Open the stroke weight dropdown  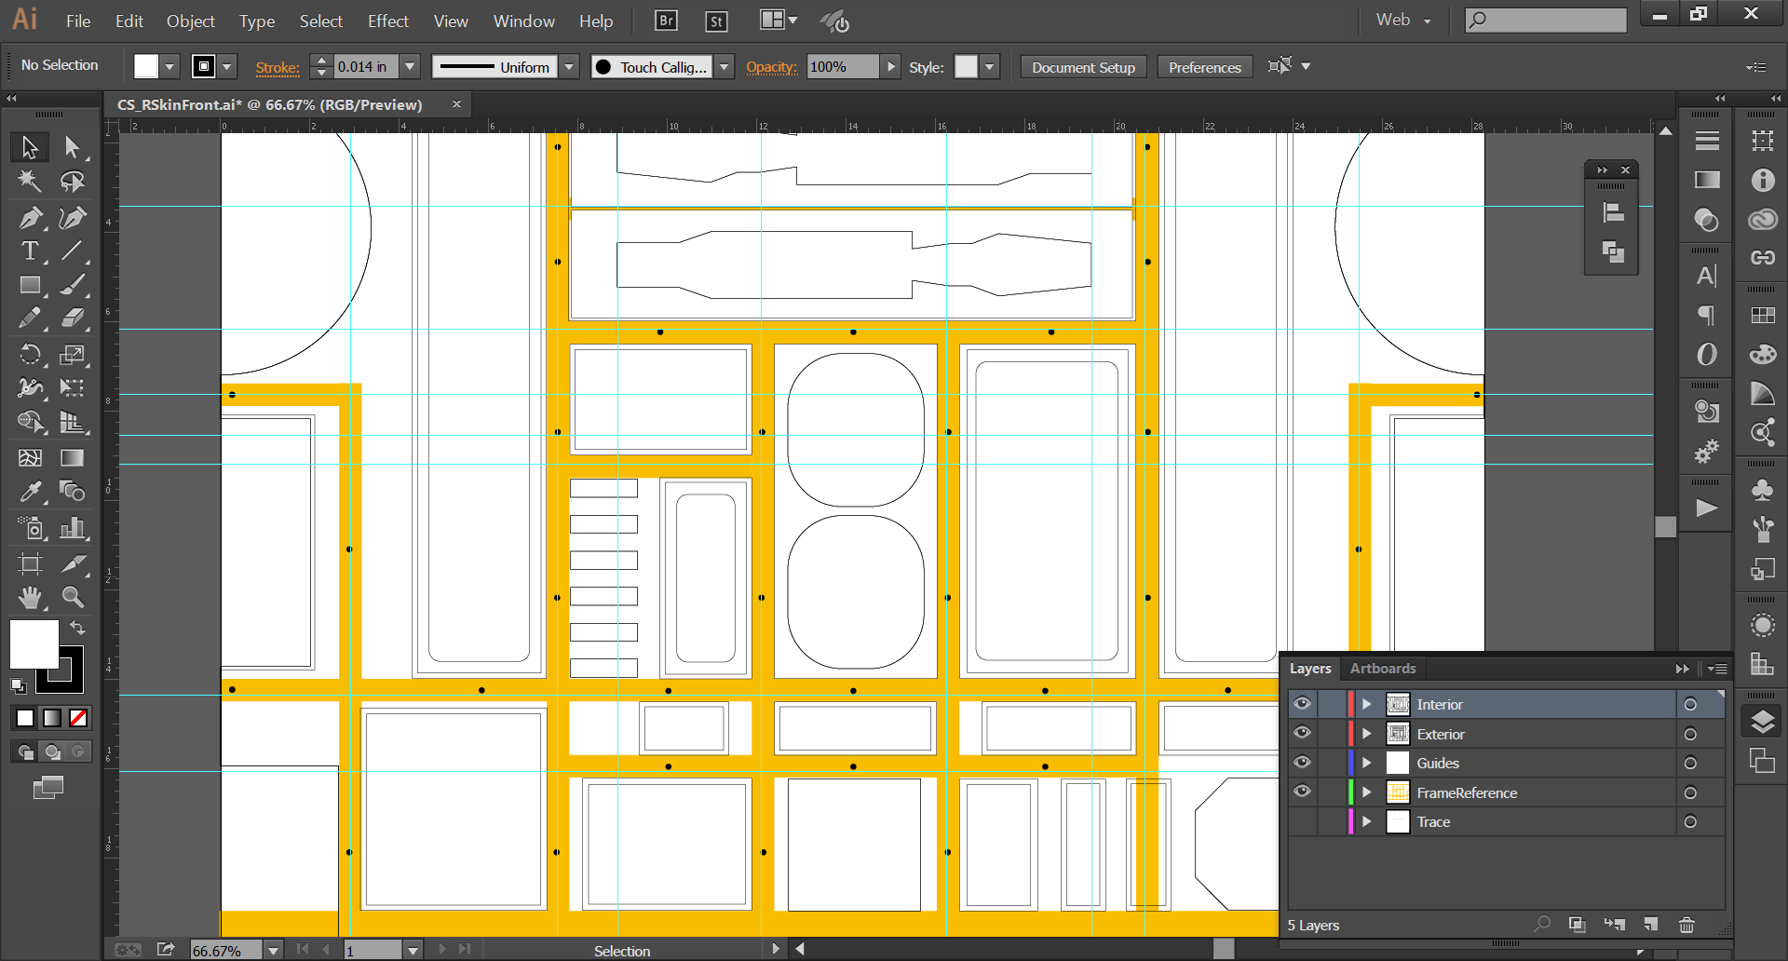tap(410, 66)
